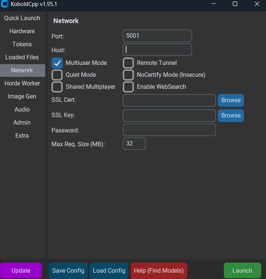266x279 pixels.
Task: Turn on Quiet Mode
Action: pyautogui.click(x=57, y=75)
